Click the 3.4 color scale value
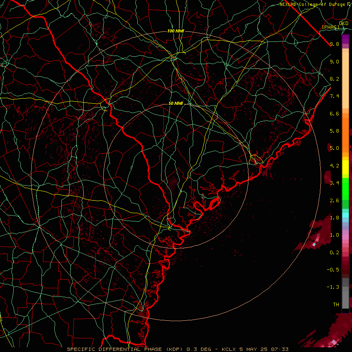Screen dimensions: 352x352 tap(334, 183)
